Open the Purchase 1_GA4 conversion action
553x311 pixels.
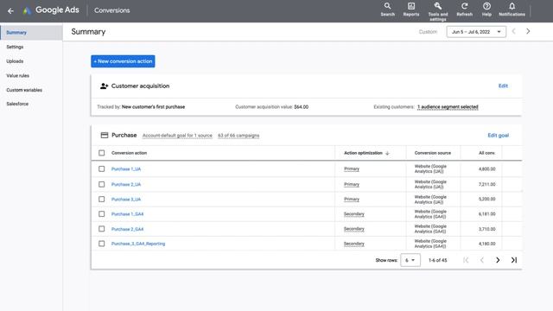coord(127,214)
